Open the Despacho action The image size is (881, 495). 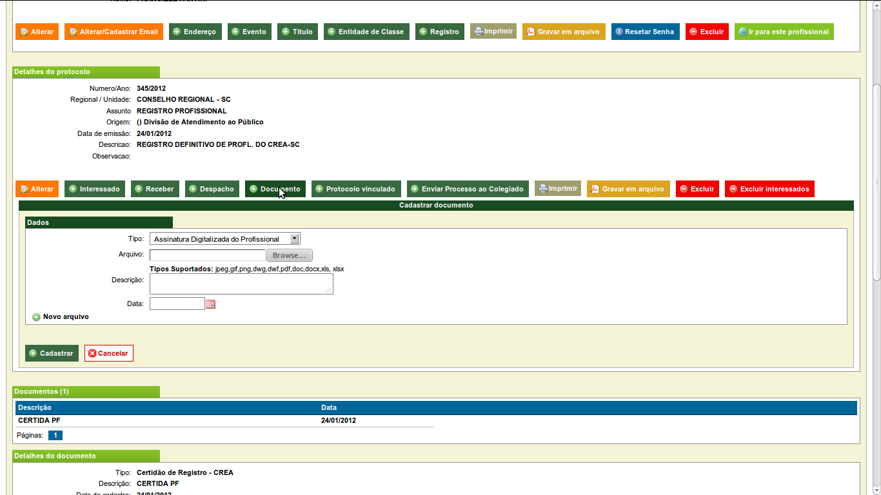(x=212, y=189)
